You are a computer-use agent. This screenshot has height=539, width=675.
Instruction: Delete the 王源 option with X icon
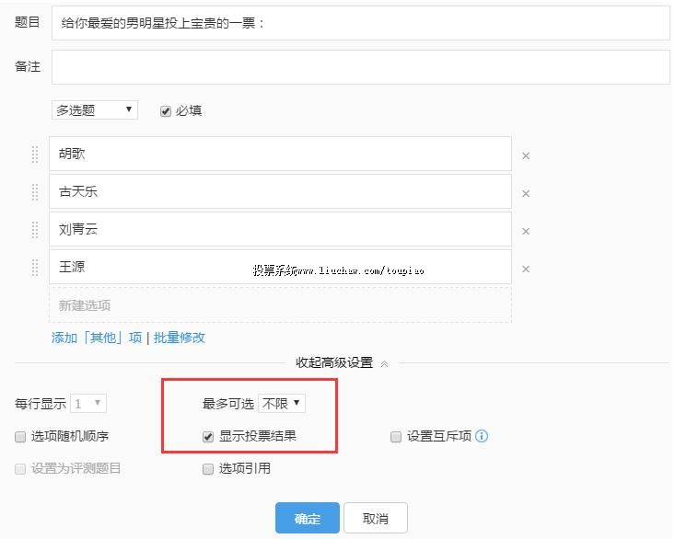[526, 269]
